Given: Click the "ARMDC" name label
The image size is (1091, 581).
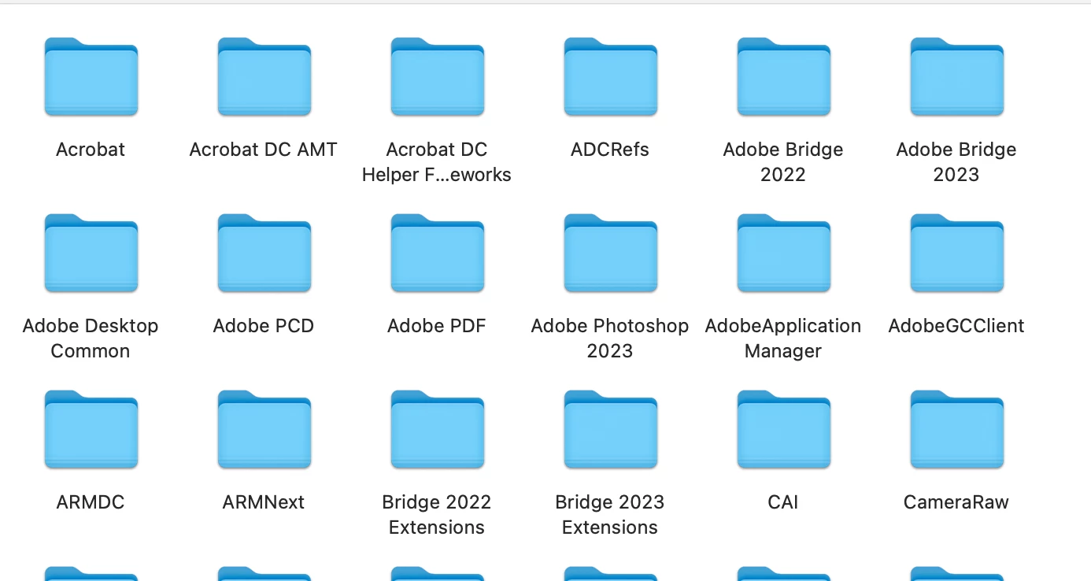Looking at the screenshot, I should tap(91, 502).
